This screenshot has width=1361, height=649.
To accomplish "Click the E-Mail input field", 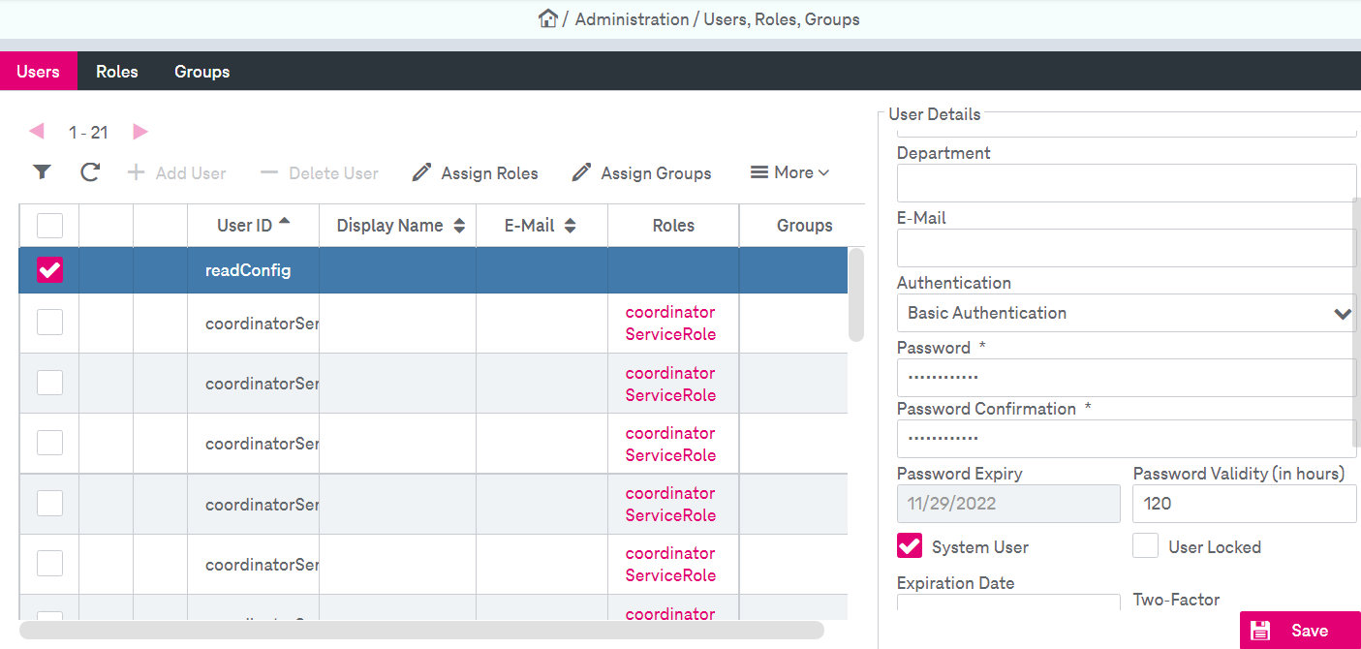I will pyautogui.click(x=1127, y=248).
